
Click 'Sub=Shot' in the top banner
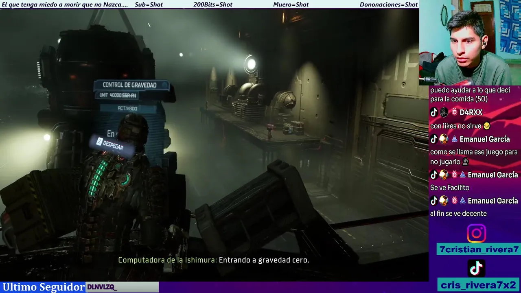coord(149,4)
